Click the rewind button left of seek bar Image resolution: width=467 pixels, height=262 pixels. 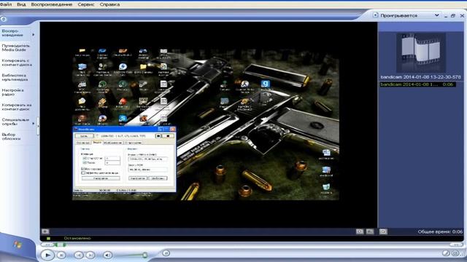[x=47, y=245]
